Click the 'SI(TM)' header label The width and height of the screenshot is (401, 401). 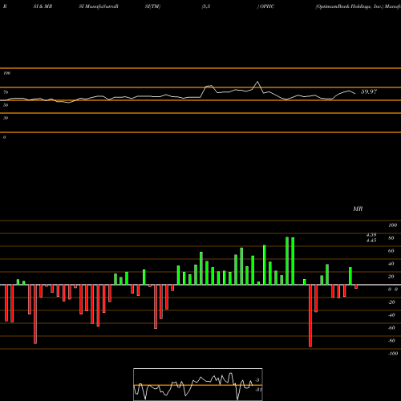point(152,6)
